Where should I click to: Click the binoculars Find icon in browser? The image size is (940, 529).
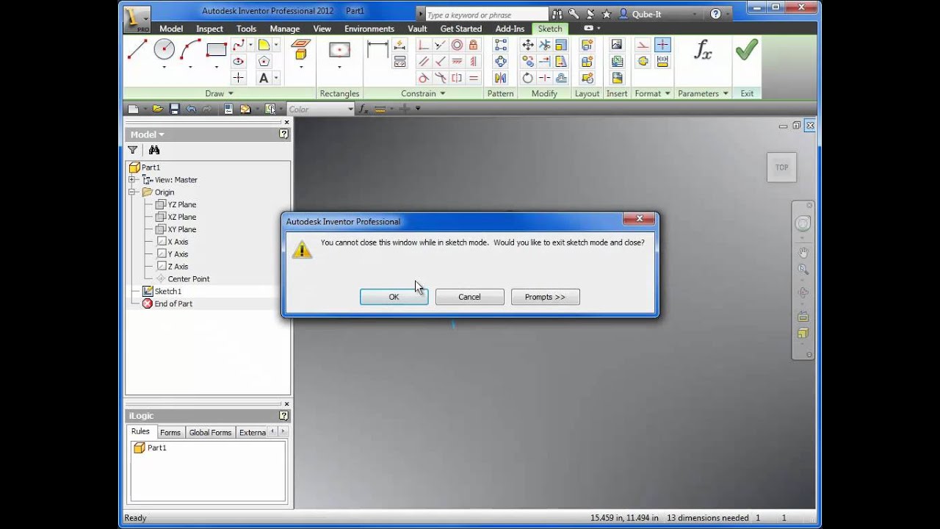tap(154, 150)
